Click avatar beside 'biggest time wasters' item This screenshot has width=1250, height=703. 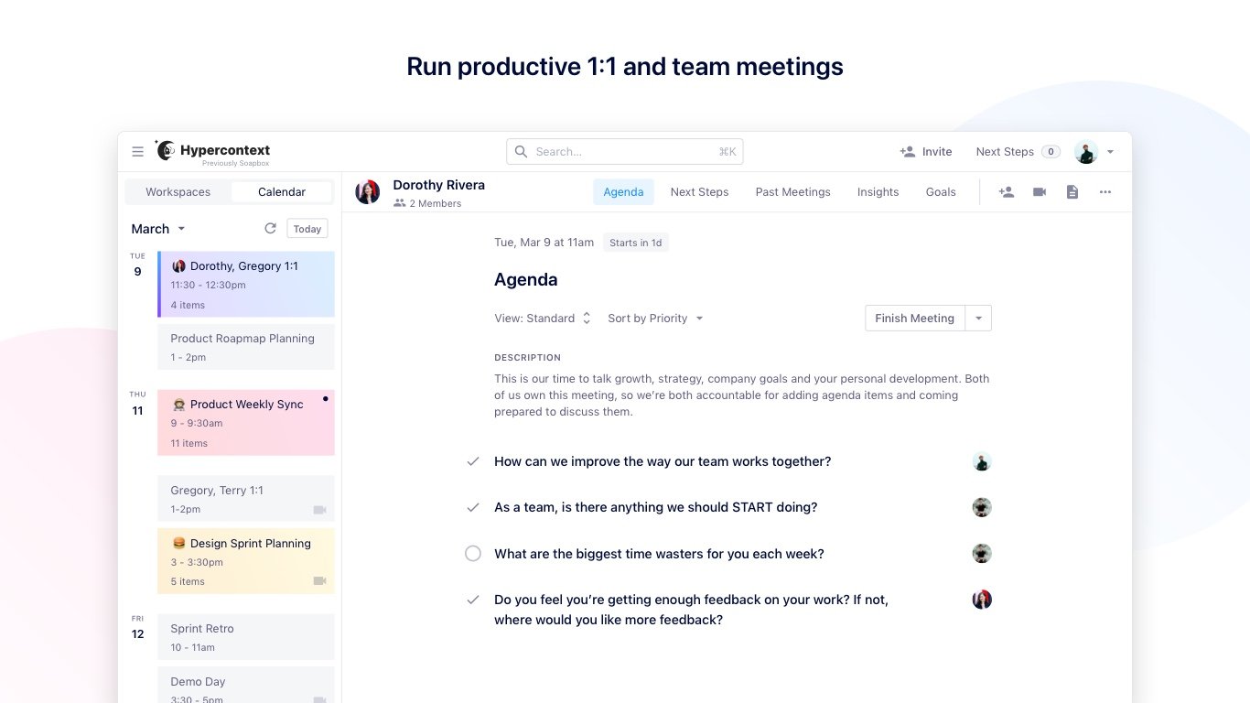(982, 554)
